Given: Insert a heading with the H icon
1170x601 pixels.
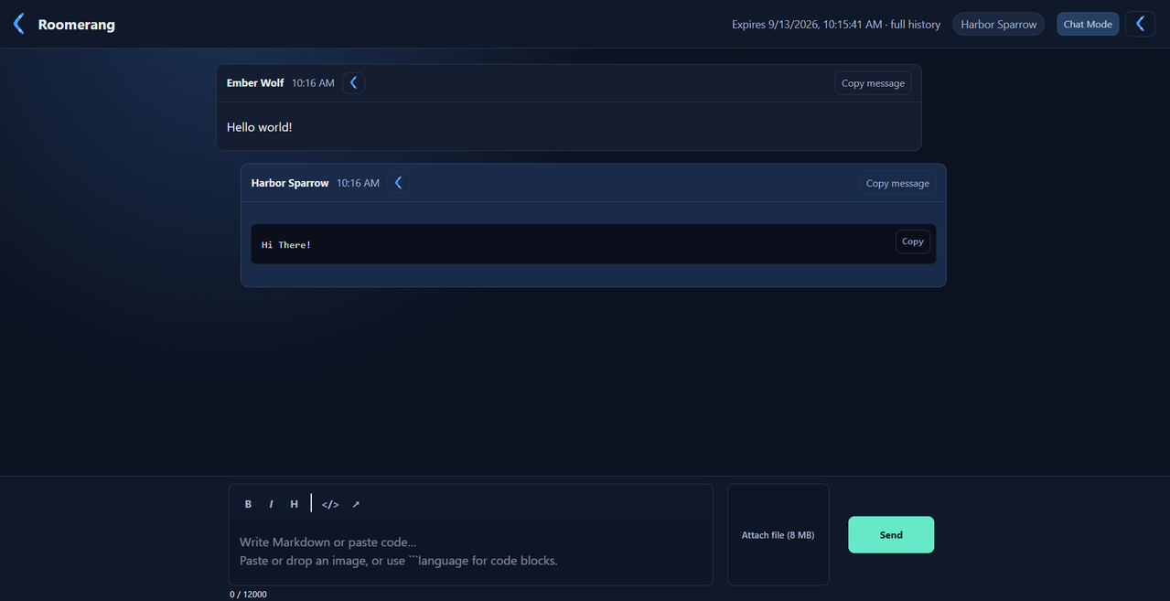Looking at the screenshot, I should pyautogui.click(x=294, y=504).
